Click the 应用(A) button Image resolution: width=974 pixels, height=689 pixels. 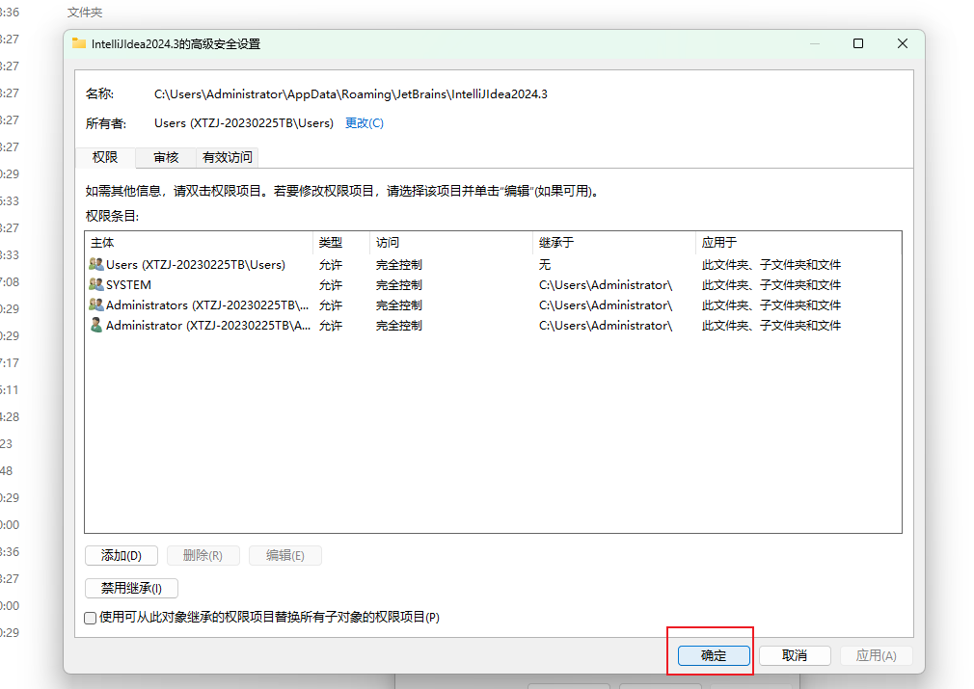click(x=876, y=655)
